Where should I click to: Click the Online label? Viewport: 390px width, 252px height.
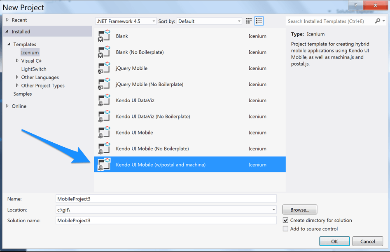pyautogui.click(x=19, y=106)
